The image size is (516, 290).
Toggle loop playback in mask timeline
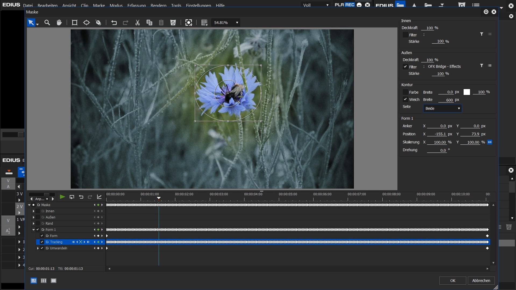(72, 197)
